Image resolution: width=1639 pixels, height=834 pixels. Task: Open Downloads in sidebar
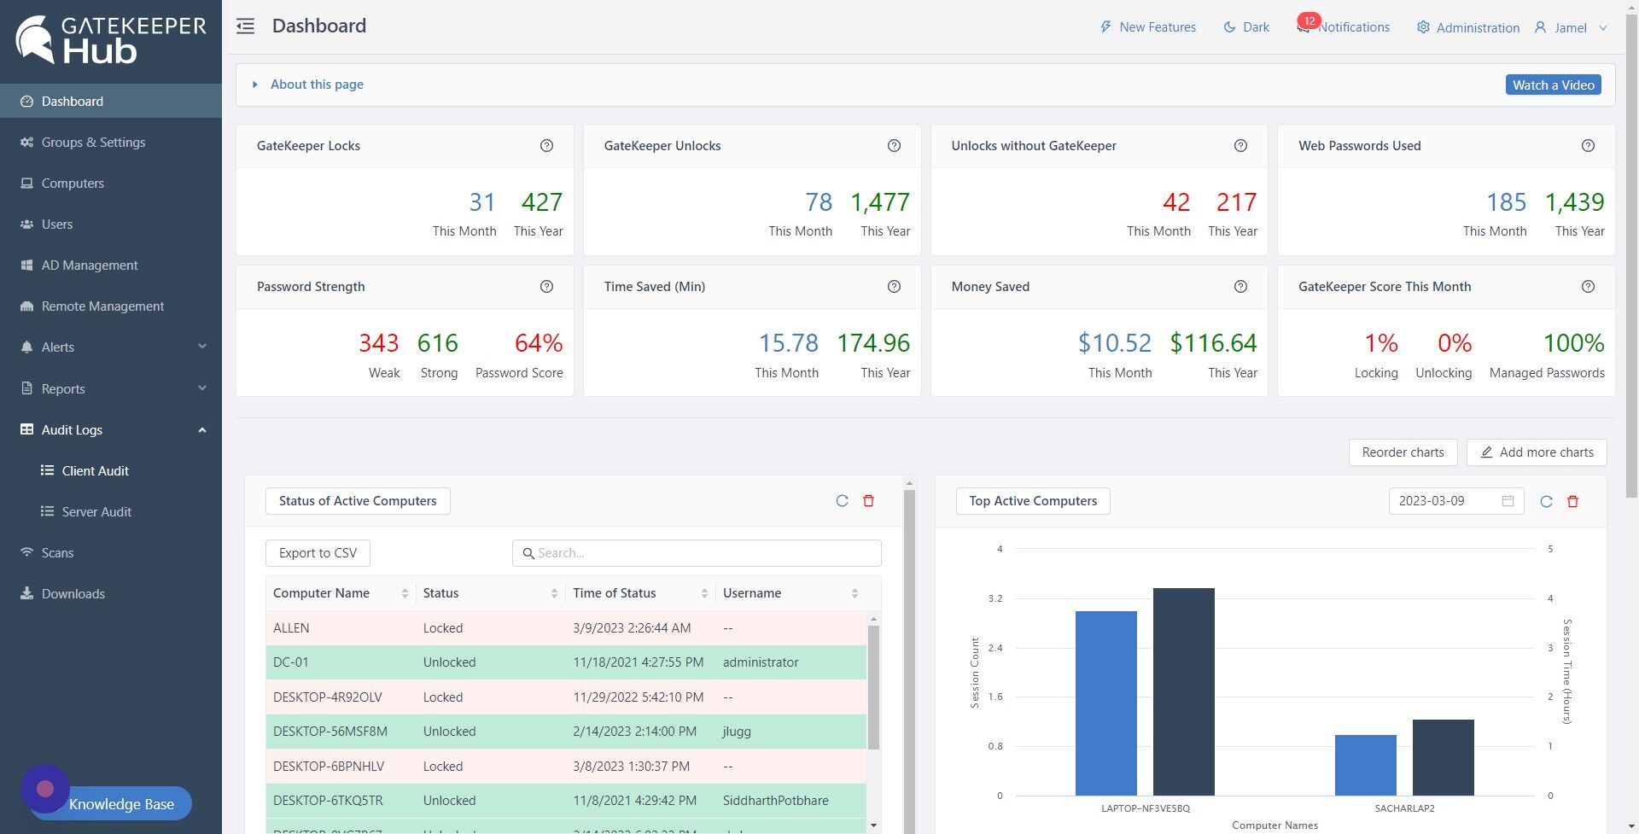[x=111, y=593]
